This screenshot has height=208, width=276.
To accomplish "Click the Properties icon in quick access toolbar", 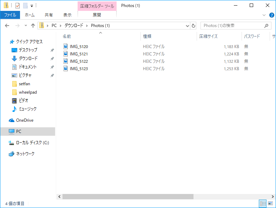I will 17,6.
